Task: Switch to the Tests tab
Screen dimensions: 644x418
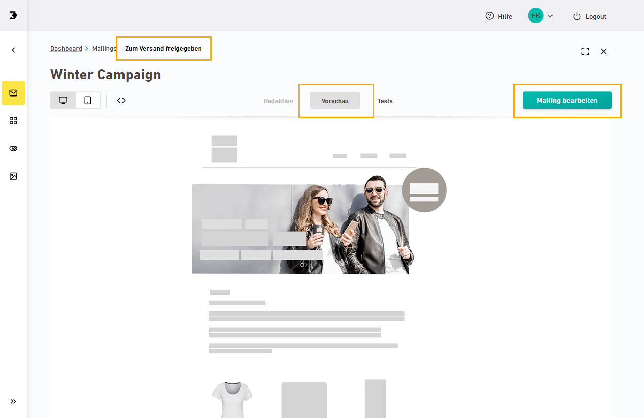Action: 385,101
